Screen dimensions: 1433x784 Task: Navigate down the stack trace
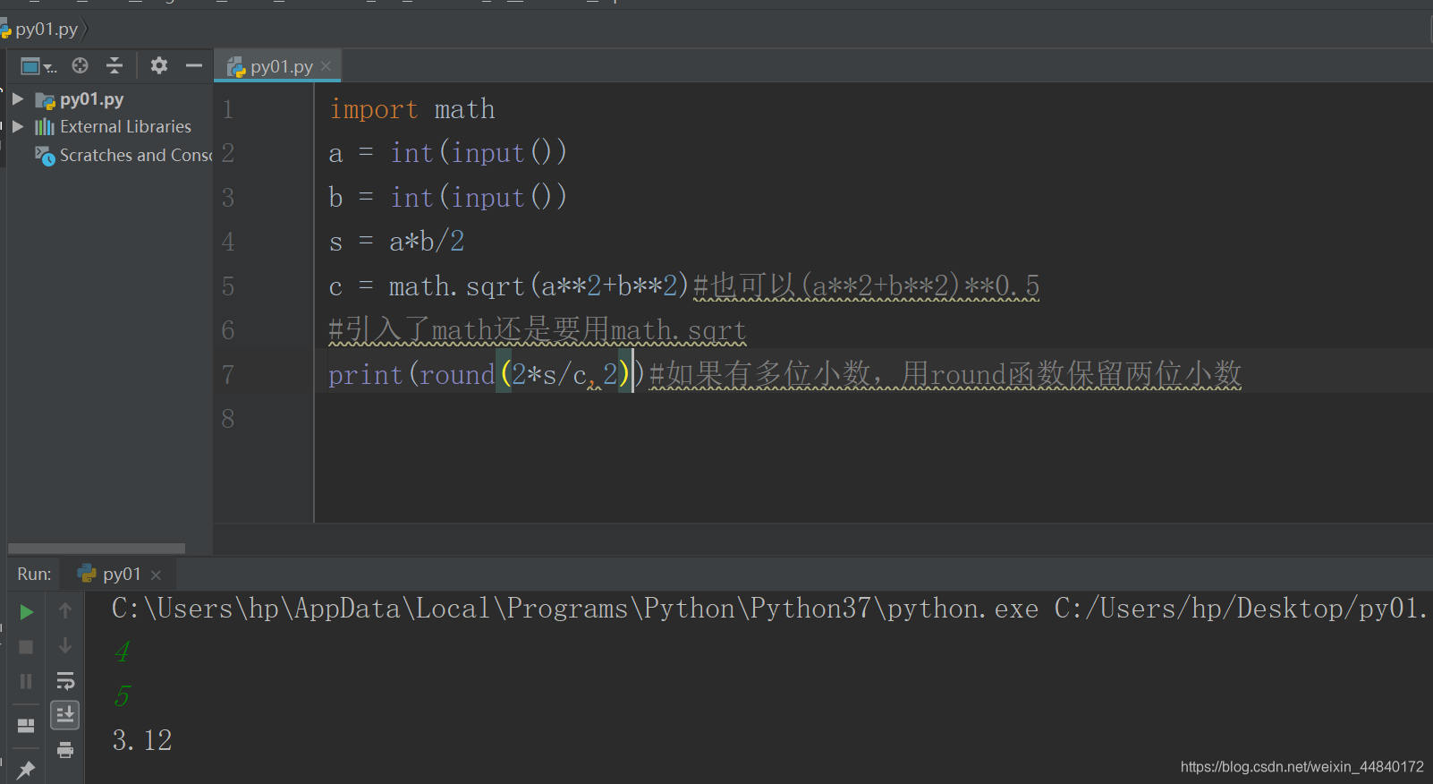pos(65,645)
